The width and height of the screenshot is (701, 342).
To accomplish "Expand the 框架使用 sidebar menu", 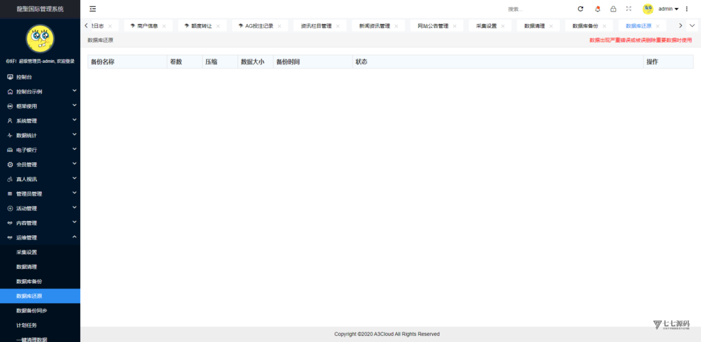I will coord(40,106).
